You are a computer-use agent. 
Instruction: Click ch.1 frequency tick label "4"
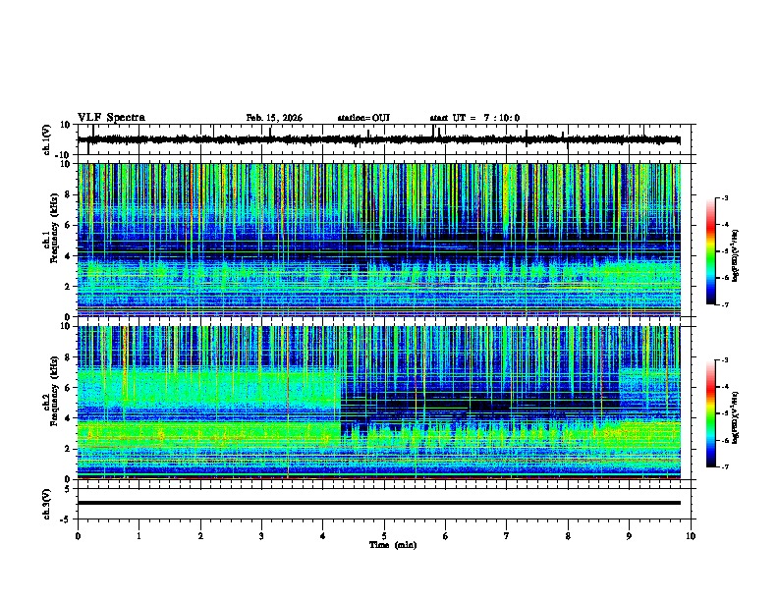click(x=69, y=256)
